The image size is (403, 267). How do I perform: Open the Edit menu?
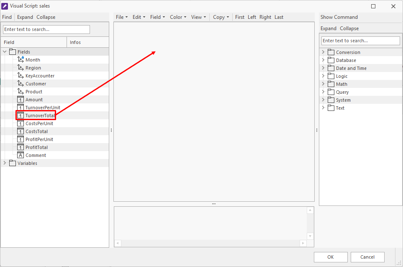(x=139, y=17)
